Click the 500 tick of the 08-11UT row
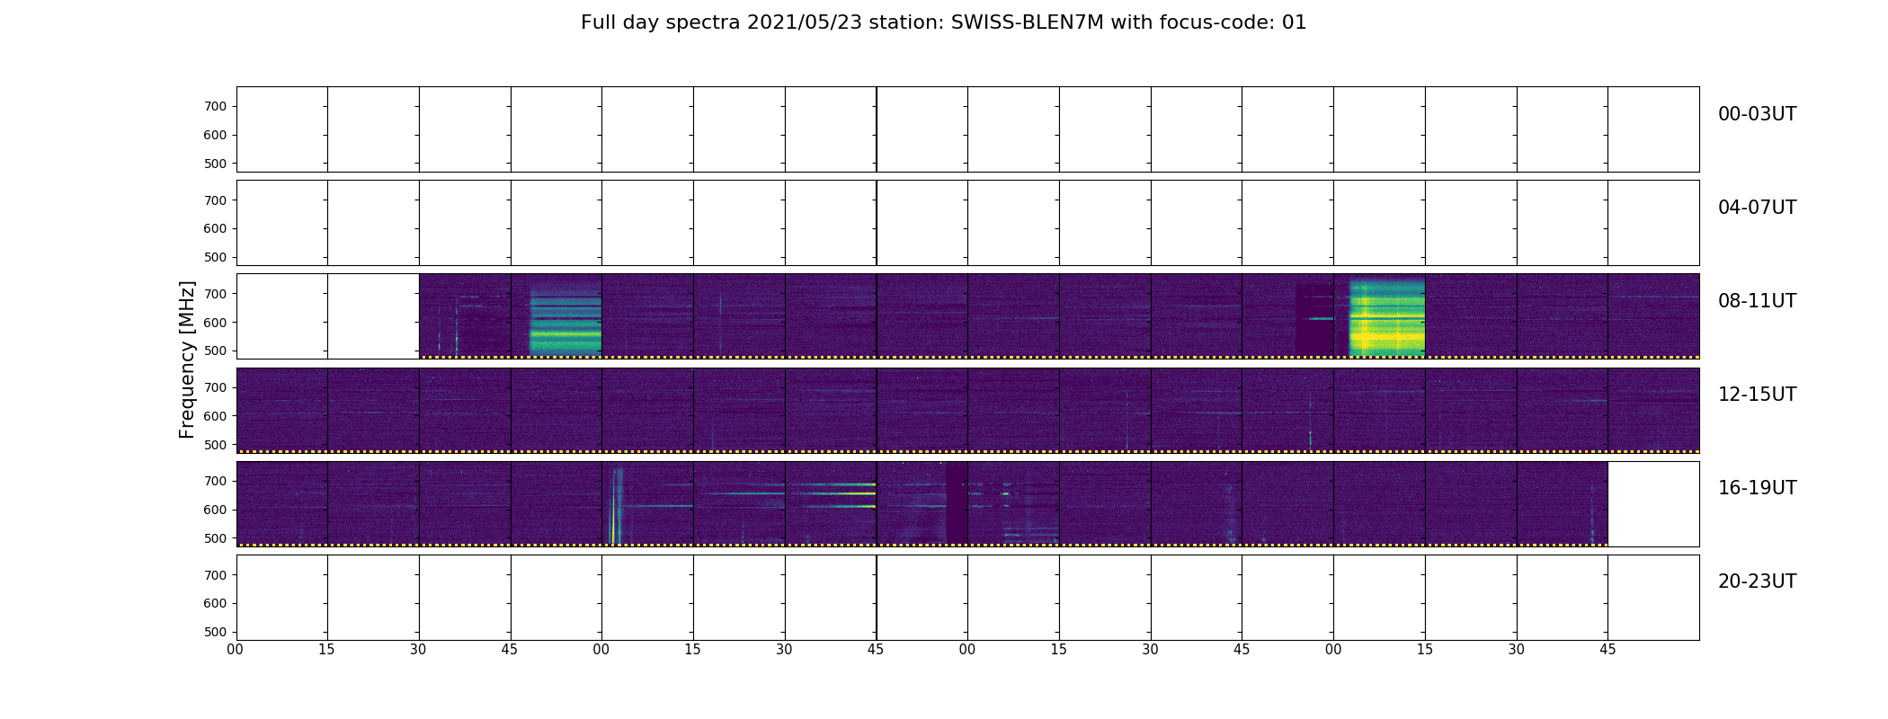 pos(215,351)
